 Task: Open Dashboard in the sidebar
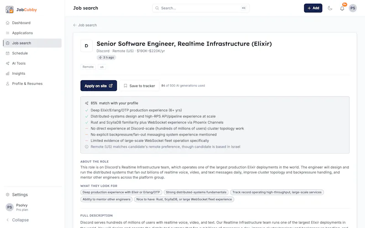(x=32, y=23)
